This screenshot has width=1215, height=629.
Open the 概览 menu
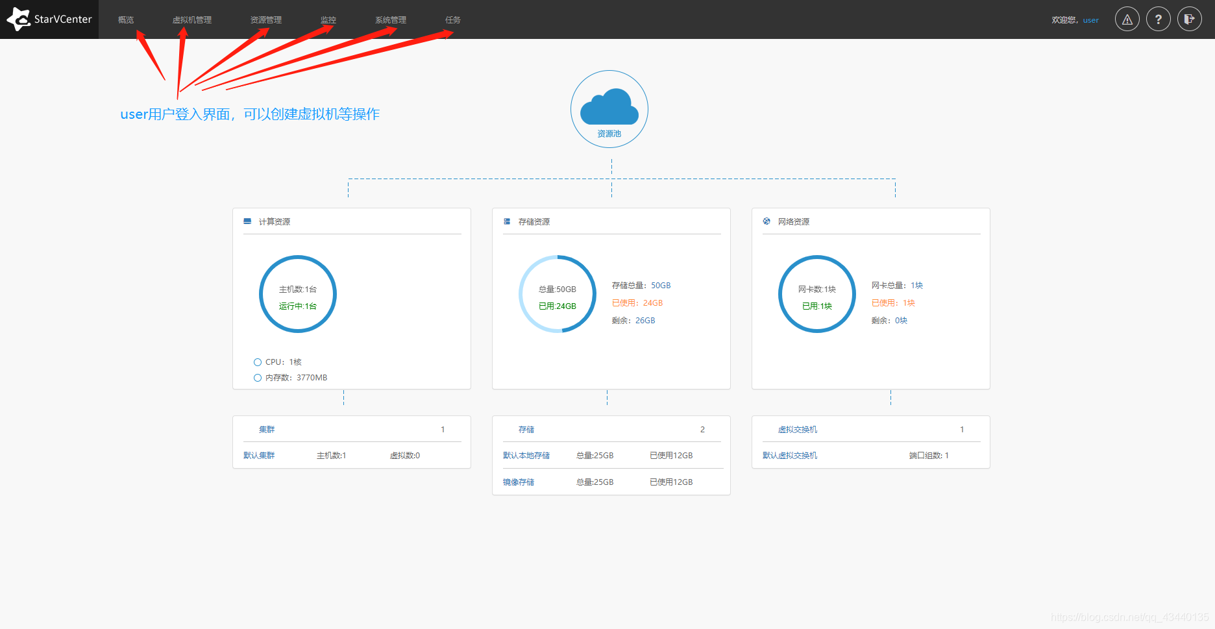(x=126, y=20)
